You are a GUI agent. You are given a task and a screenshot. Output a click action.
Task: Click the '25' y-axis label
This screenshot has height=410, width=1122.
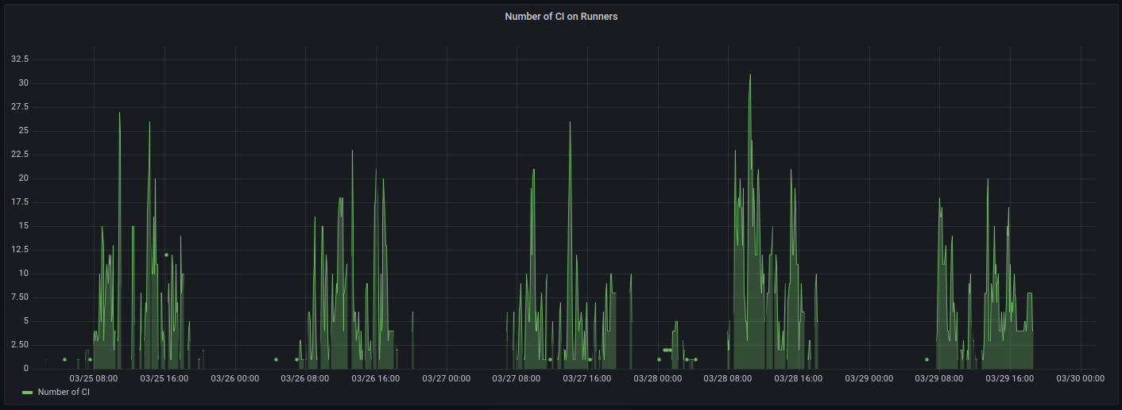(x=24, y=131)
